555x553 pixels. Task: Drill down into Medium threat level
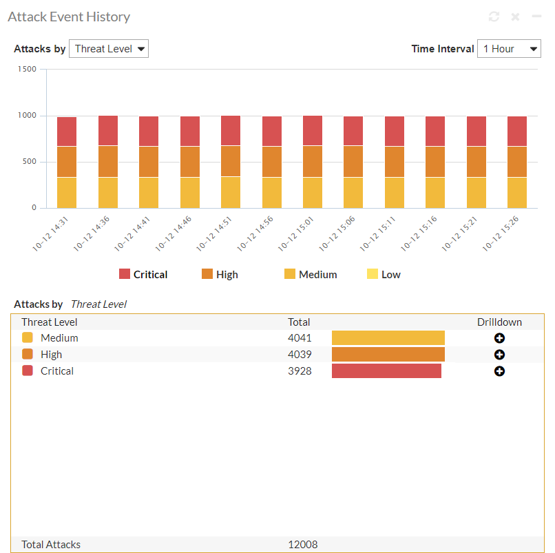click(500, 338)
